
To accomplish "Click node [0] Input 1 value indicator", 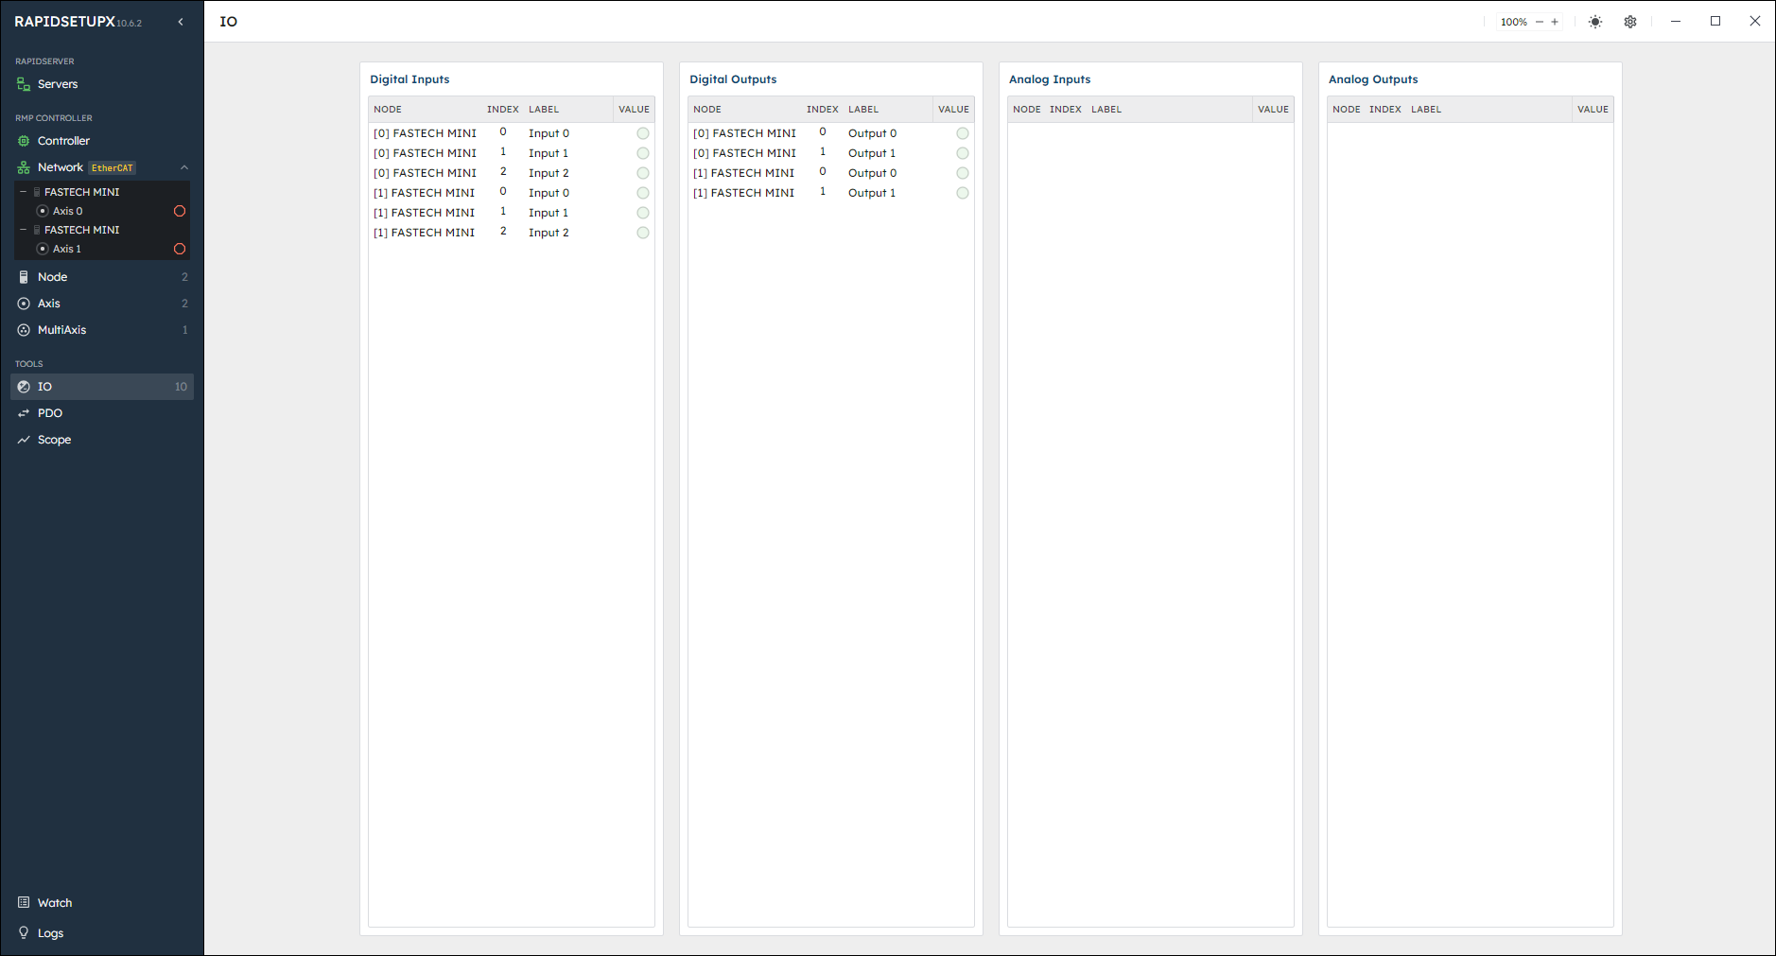I will point(643,153).
